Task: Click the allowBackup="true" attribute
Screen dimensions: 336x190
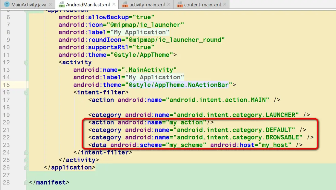Action: point(106,17)
